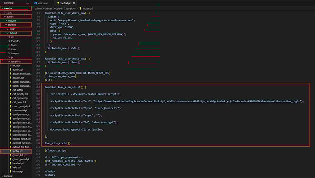Click the file icon beside header.tpl
Image resolution: width=315 pixels, height=178 pixels.
tap(11, 163)
